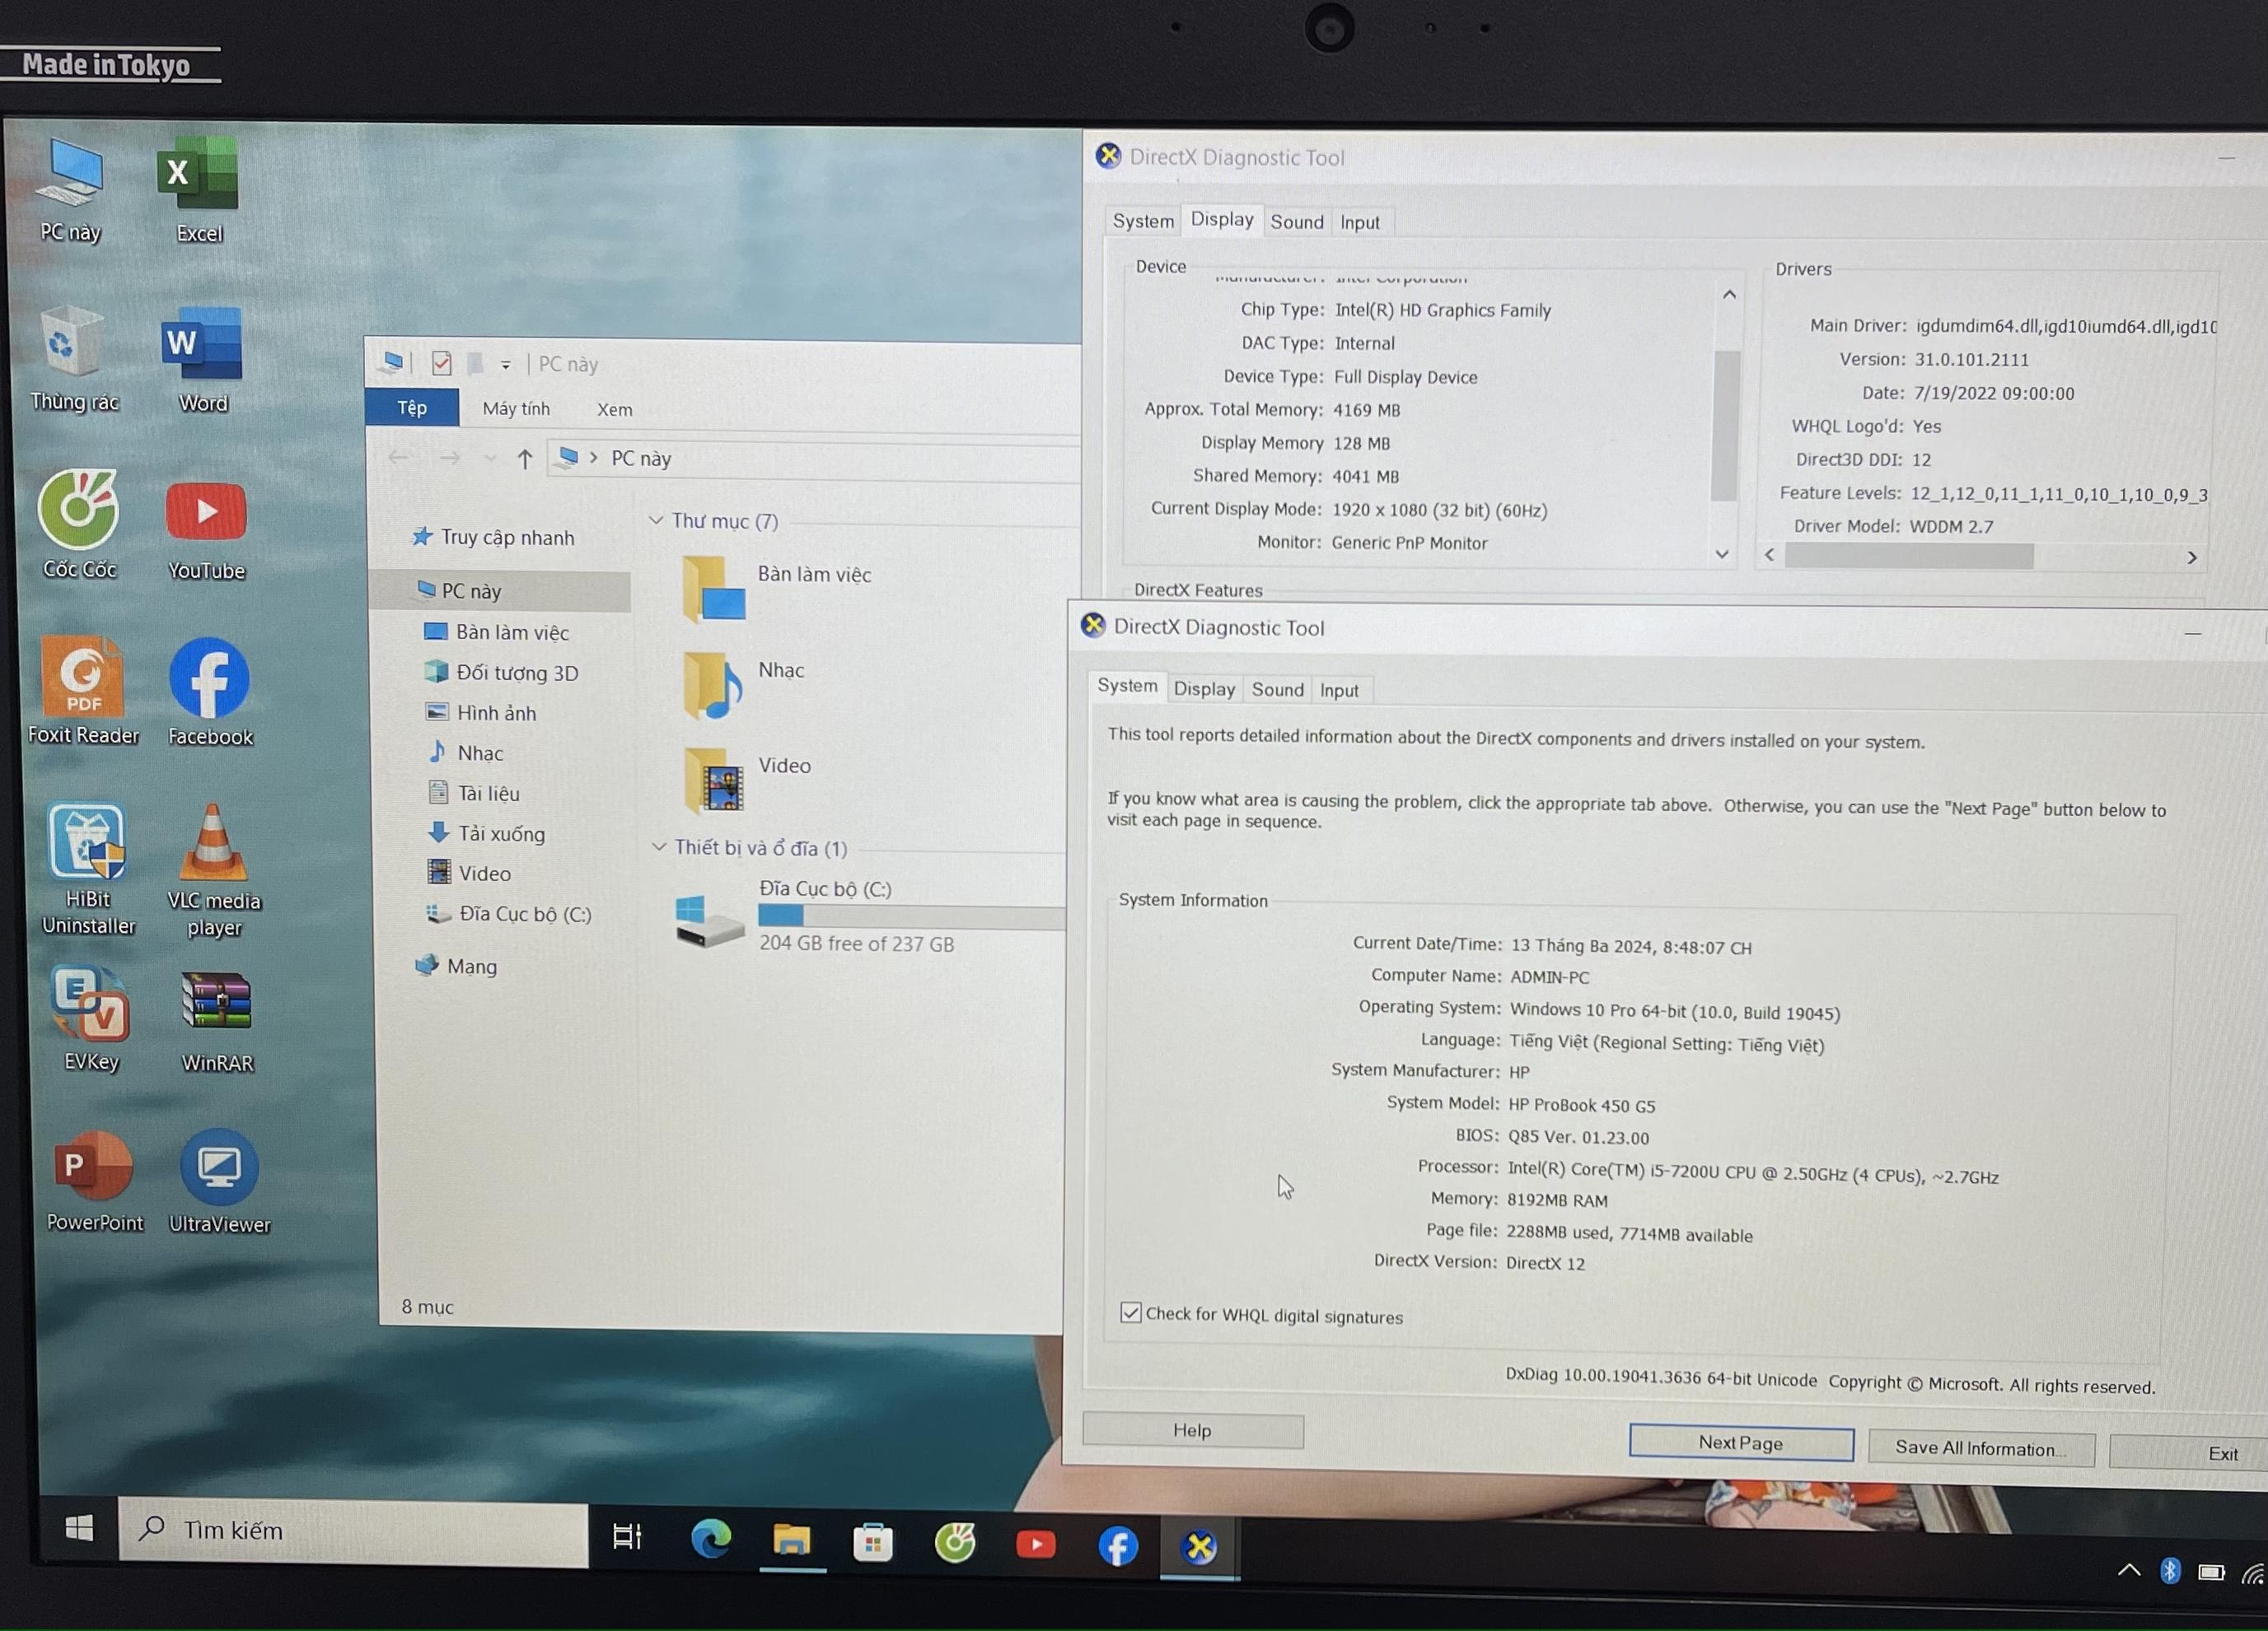Open the PC này desktop icon

click(x=71, y=190)
